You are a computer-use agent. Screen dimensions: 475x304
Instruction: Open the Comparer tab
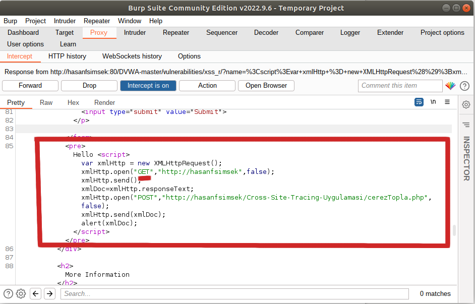tap(310, 32)
